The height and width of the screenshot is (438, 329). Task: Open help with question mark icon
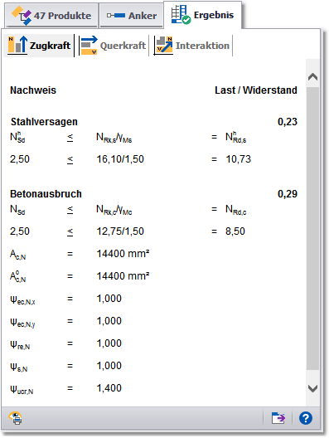point(306,418)
